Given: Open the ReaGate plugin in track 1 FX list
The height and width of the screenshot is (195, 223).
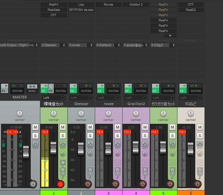Looking at the screenshot, I should (x=54, y=10).
